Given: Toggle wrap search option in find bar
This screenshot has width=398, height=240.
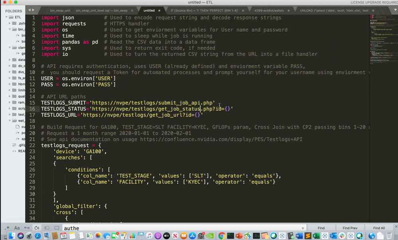Looking at the screenshot, I should tap(37, 228).
